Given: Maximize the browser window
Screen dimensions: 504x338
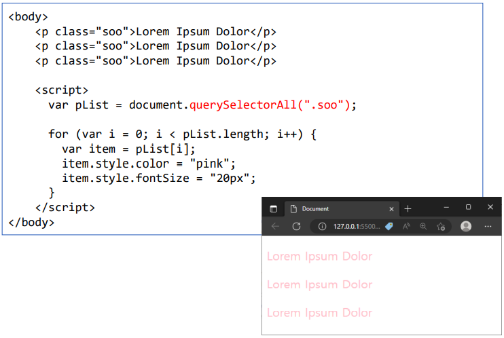Looking at the screenshot, I should click(468, 207).
